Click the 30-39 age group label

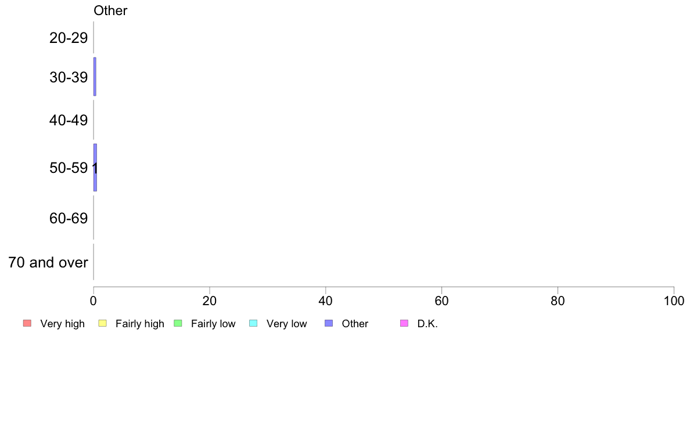[x=69, y=77]
